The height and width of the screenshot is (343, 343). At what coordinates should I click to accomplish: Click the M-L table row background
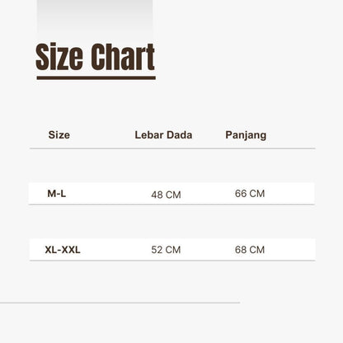point(171,194)
